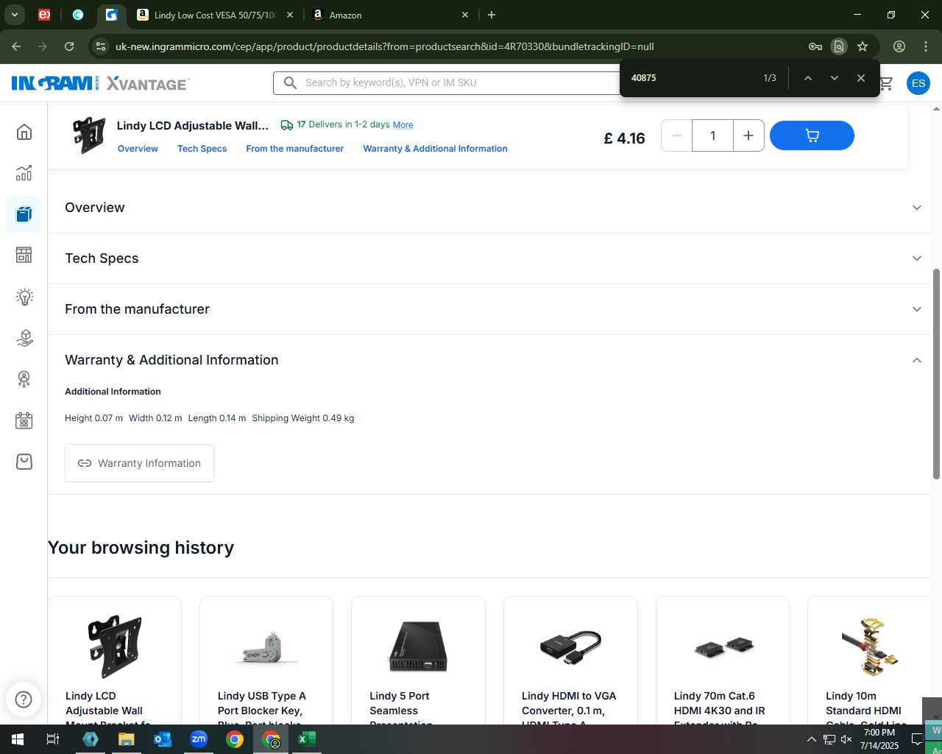Open the Home icon in left sidebar
The image size is (942, 754).
pos(24,132)
